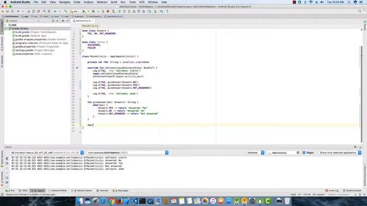Click the java breadcrumb in navigation bar
Viewport: 367px width, 206px height.
pyautogui.click(x=55, y=17)
